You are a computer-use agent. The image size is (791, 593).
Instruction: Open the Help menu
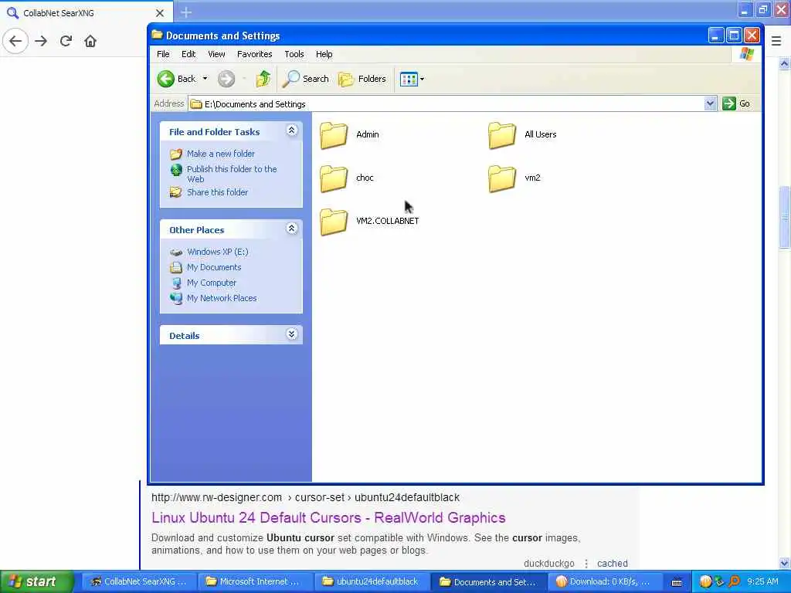[x=324, y=54]
